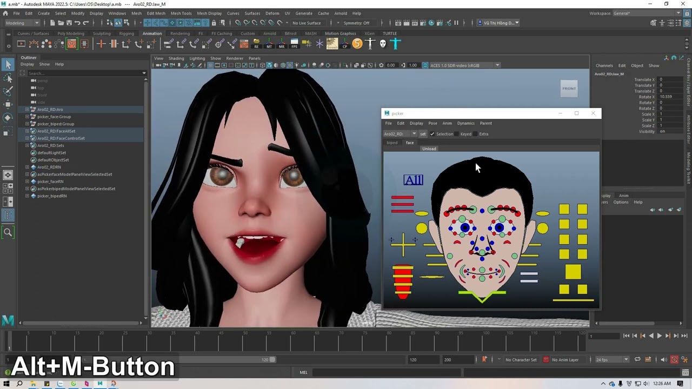The width and height of the screenshot is (692, 389).
Task: Expand Aro02_RD:FaceControlSet in the outliner
Action: pos(27,138)
